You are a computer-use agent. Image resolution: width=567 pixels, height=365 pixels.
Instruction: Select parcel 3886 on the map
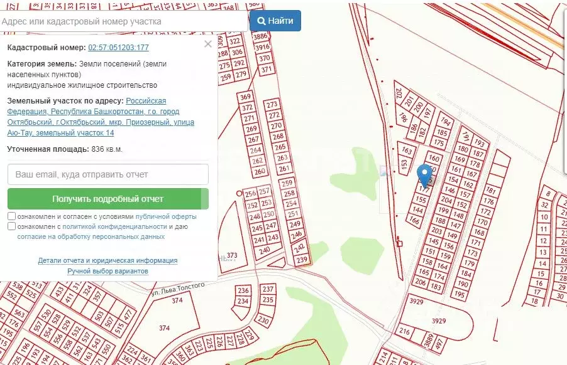260,37
